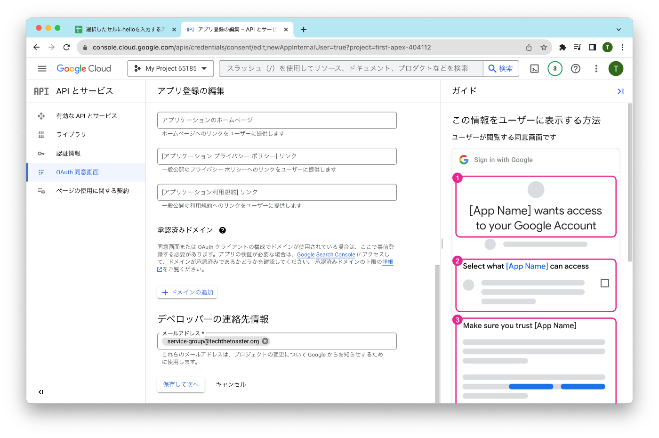Click the browser address bar URL
Viewport: 659px width, 438px height.
[262, 47]
